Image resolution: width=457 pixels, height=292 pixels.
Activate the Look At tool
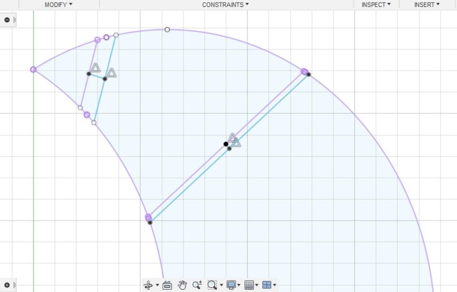click(167, 285)
